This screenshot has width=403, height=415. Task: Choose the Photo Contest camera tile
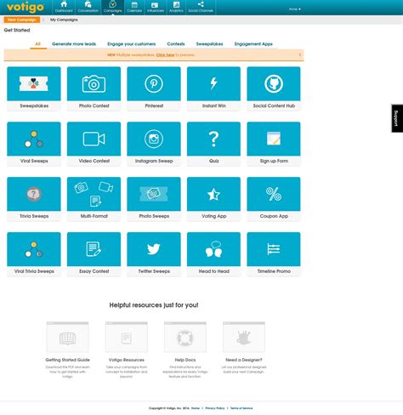pos(94,88)
